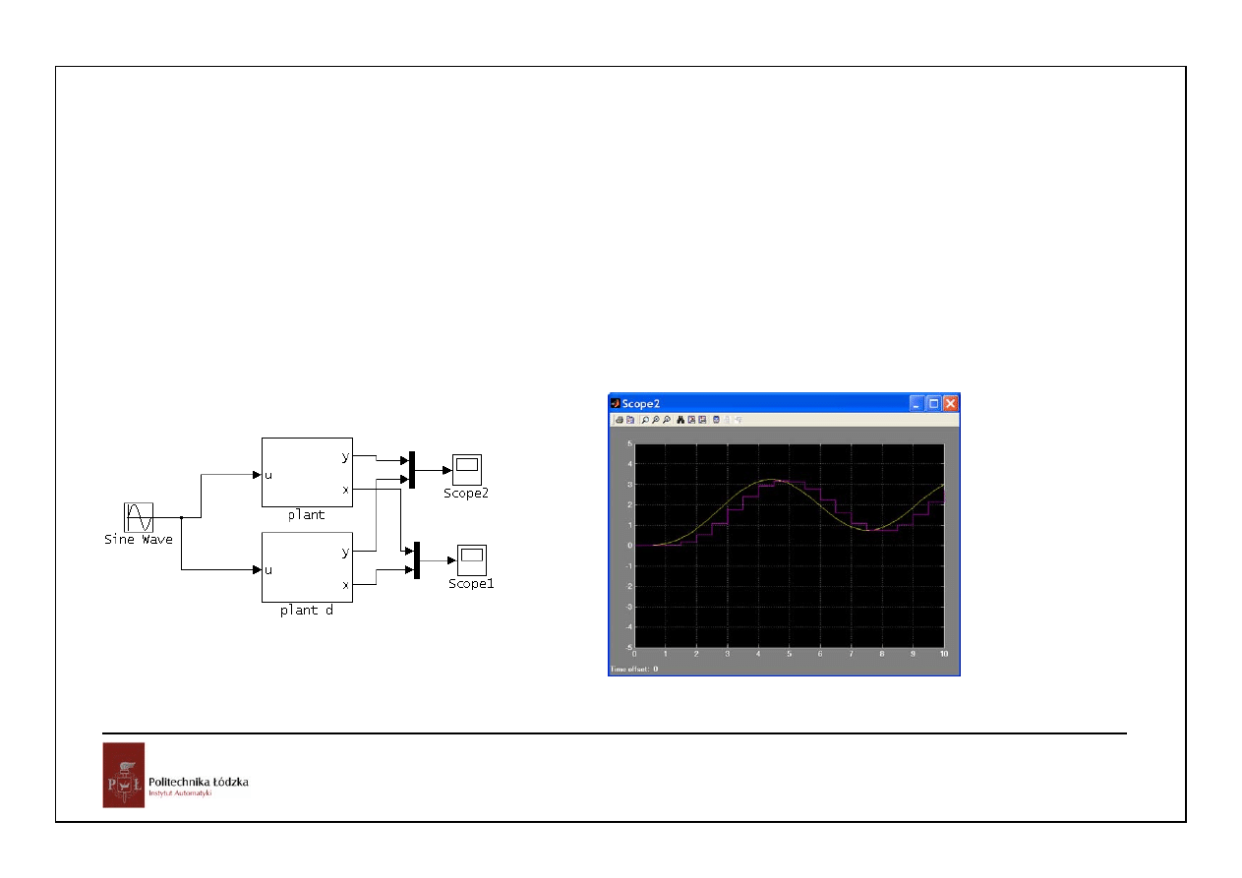Click the Sine Wave source block
This screenshot has height=878, width=1242.
[138, 516]
